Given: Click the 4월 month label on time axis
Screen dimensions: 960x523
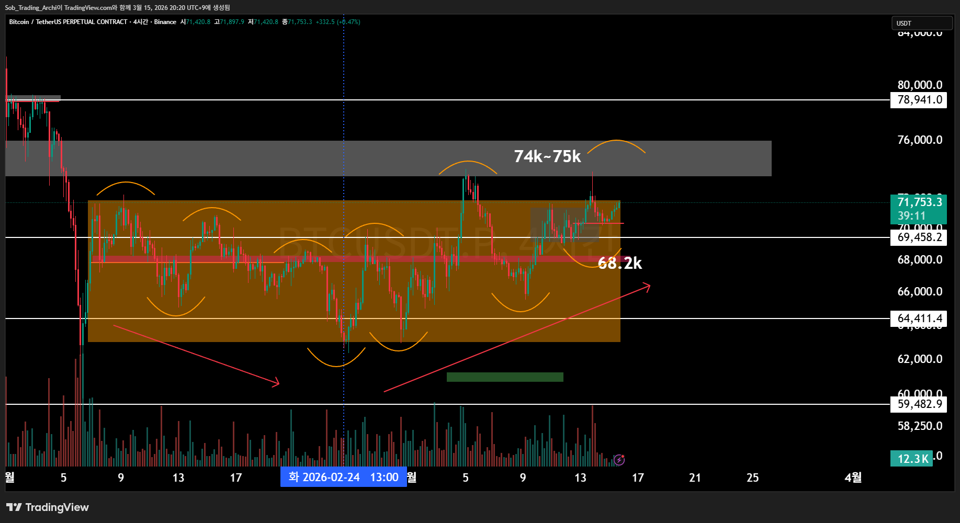Looking at the screenshot, I should pyautogui.click(x=853, y=477).
